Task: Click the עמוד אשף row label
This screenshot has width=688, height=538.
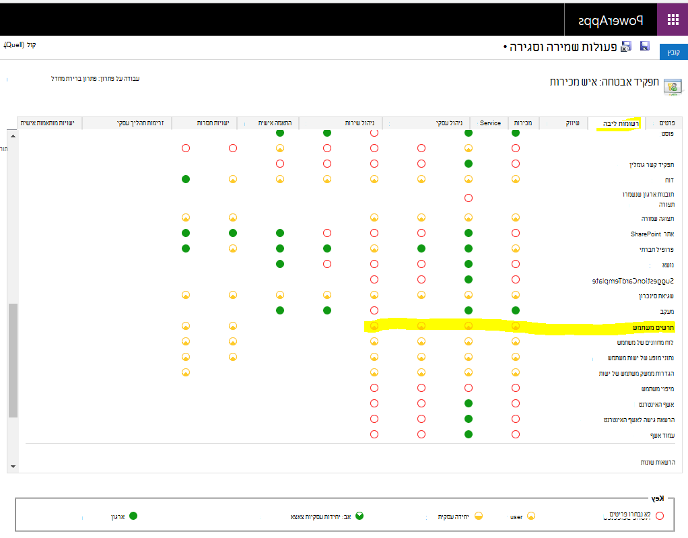Action: pos(662,435)
